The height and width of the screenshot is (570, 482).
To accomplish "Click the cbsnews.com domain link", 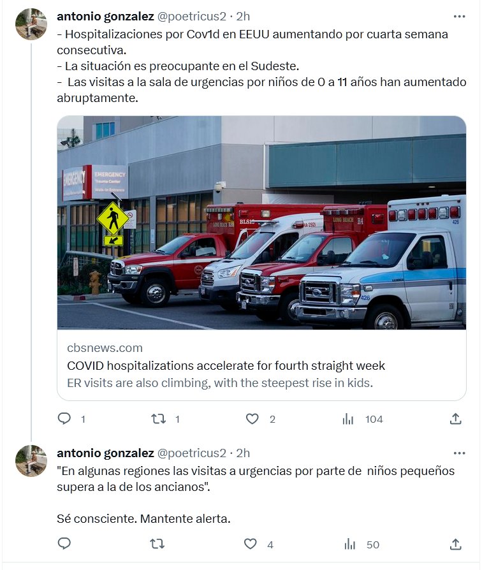I will pyautogui.click(x=105, y=348).
